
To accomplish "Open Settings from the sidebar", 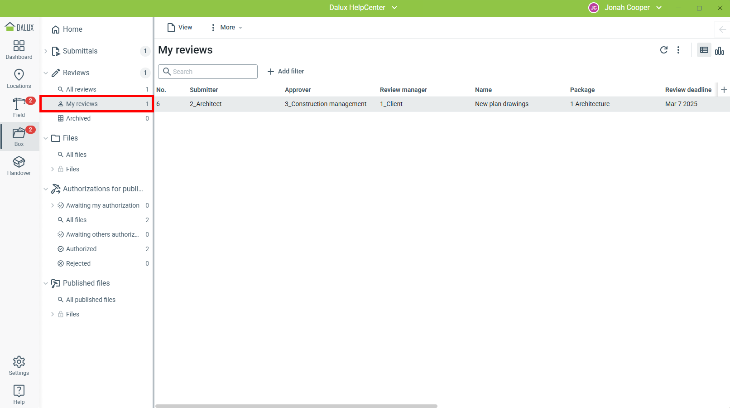I will [x=19, y=366].
